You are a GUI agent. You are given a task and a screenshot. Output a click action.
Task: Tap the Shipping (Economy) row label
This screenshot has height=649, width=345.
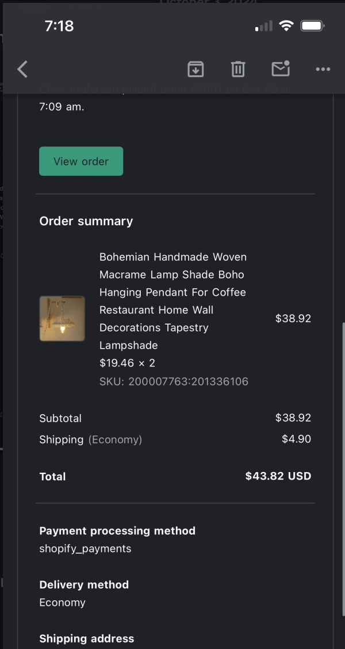pyautogui.click(x=90, y=440)
